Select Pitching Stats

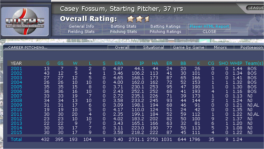[123, 32]
